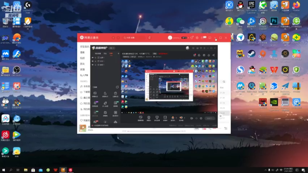The width and height of the screenshot is (308, 173).
Task: Edit stream category pill under title
Action: click(129, 57)
